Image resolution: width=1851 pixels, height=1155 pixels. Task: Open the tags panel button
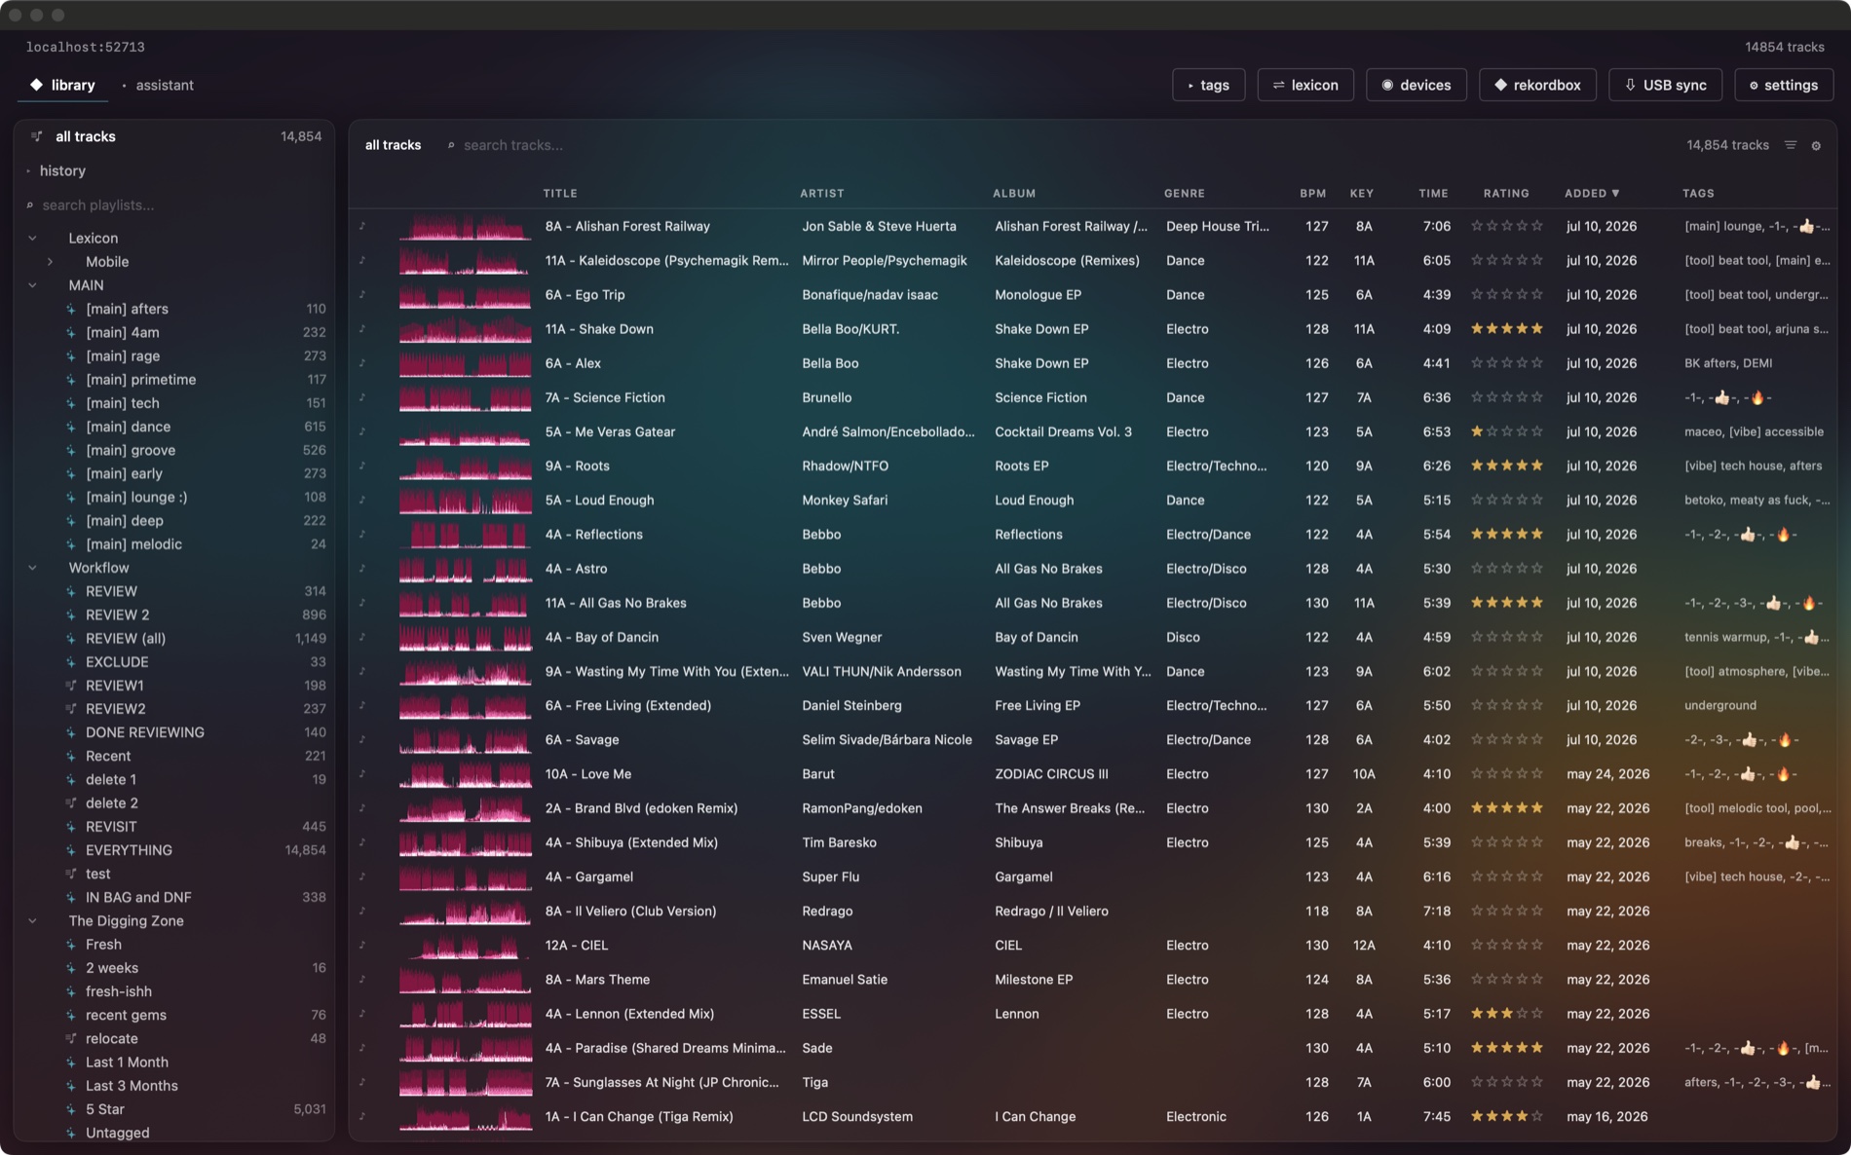(1208, 85)
